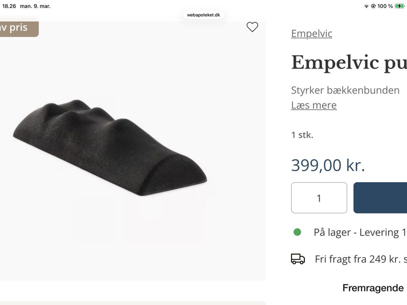Add product to favorites with heart icon
Viewport: 407px width, 305px height.
point(252,27)
